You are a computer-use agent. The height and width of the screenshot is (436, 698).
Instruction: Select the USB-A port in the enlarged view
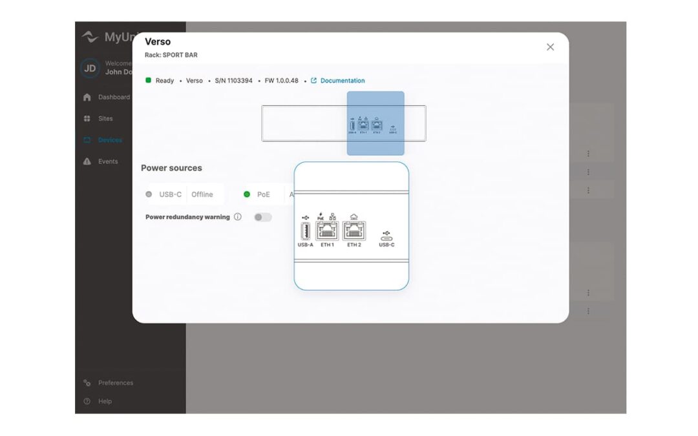tap(305, 231)
